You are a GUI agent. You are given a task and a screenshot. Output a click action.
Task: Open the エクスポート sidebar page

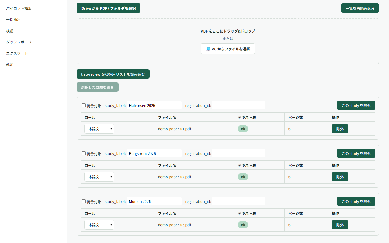click(17, 53)
